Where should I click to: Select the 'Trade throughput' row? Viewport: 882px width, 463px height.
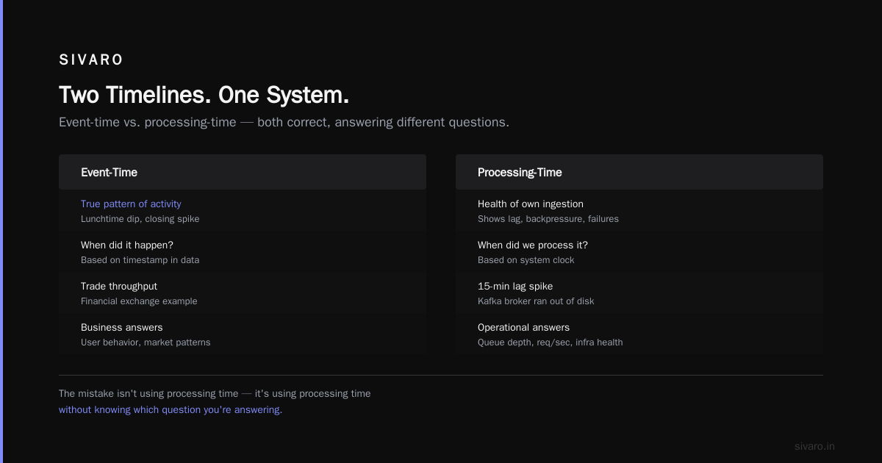[x=243, y=293]
